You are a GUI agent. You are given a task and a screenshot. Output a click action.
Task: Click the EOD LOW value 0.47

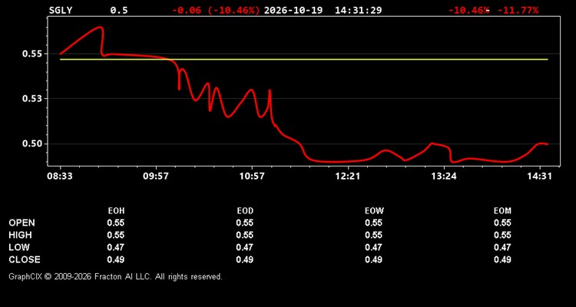245,247
